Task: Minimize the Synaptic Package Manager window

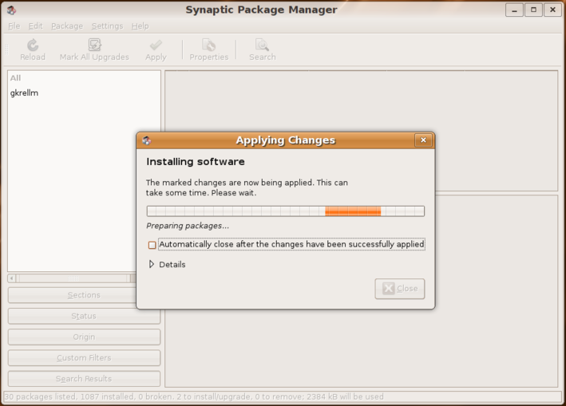Action: pyautogui.click(x=514, y=10)
